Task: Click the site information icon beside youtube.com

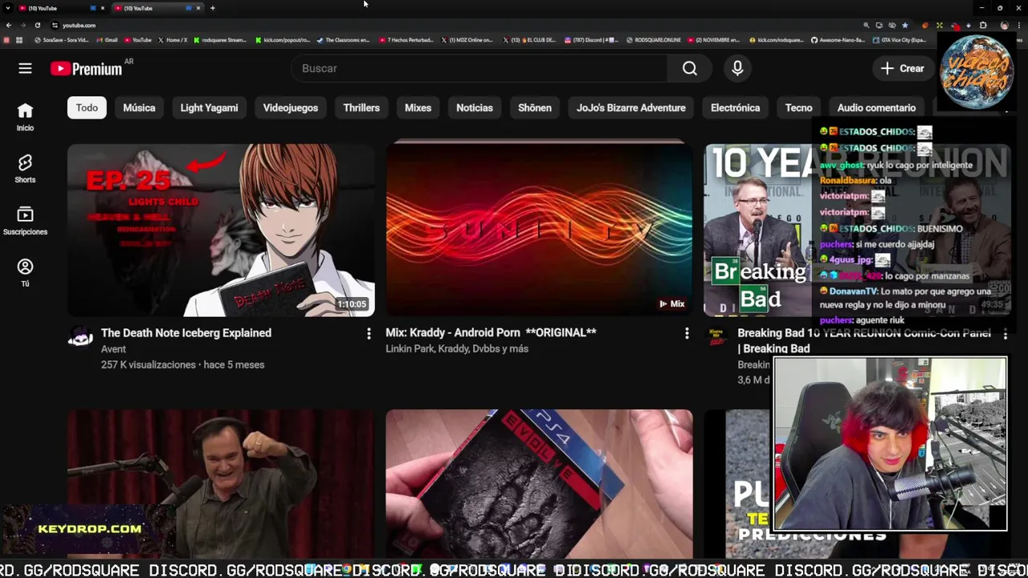Action: (55, 25)
